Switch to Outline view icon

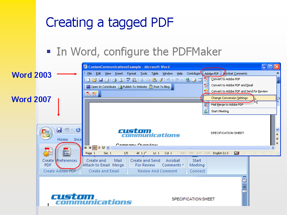coord(99,148)
